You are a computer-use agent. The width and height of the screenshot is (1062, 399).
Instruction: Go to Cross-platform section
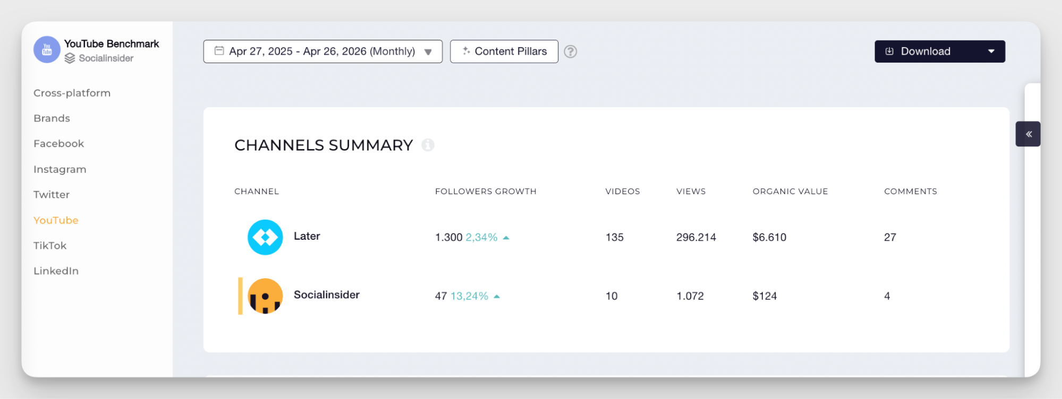(72, 93)
